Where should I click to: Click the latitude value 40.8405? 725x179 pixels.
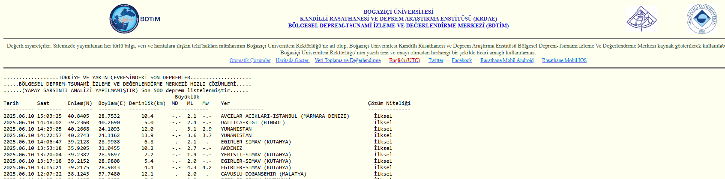(x=78, y=116)
